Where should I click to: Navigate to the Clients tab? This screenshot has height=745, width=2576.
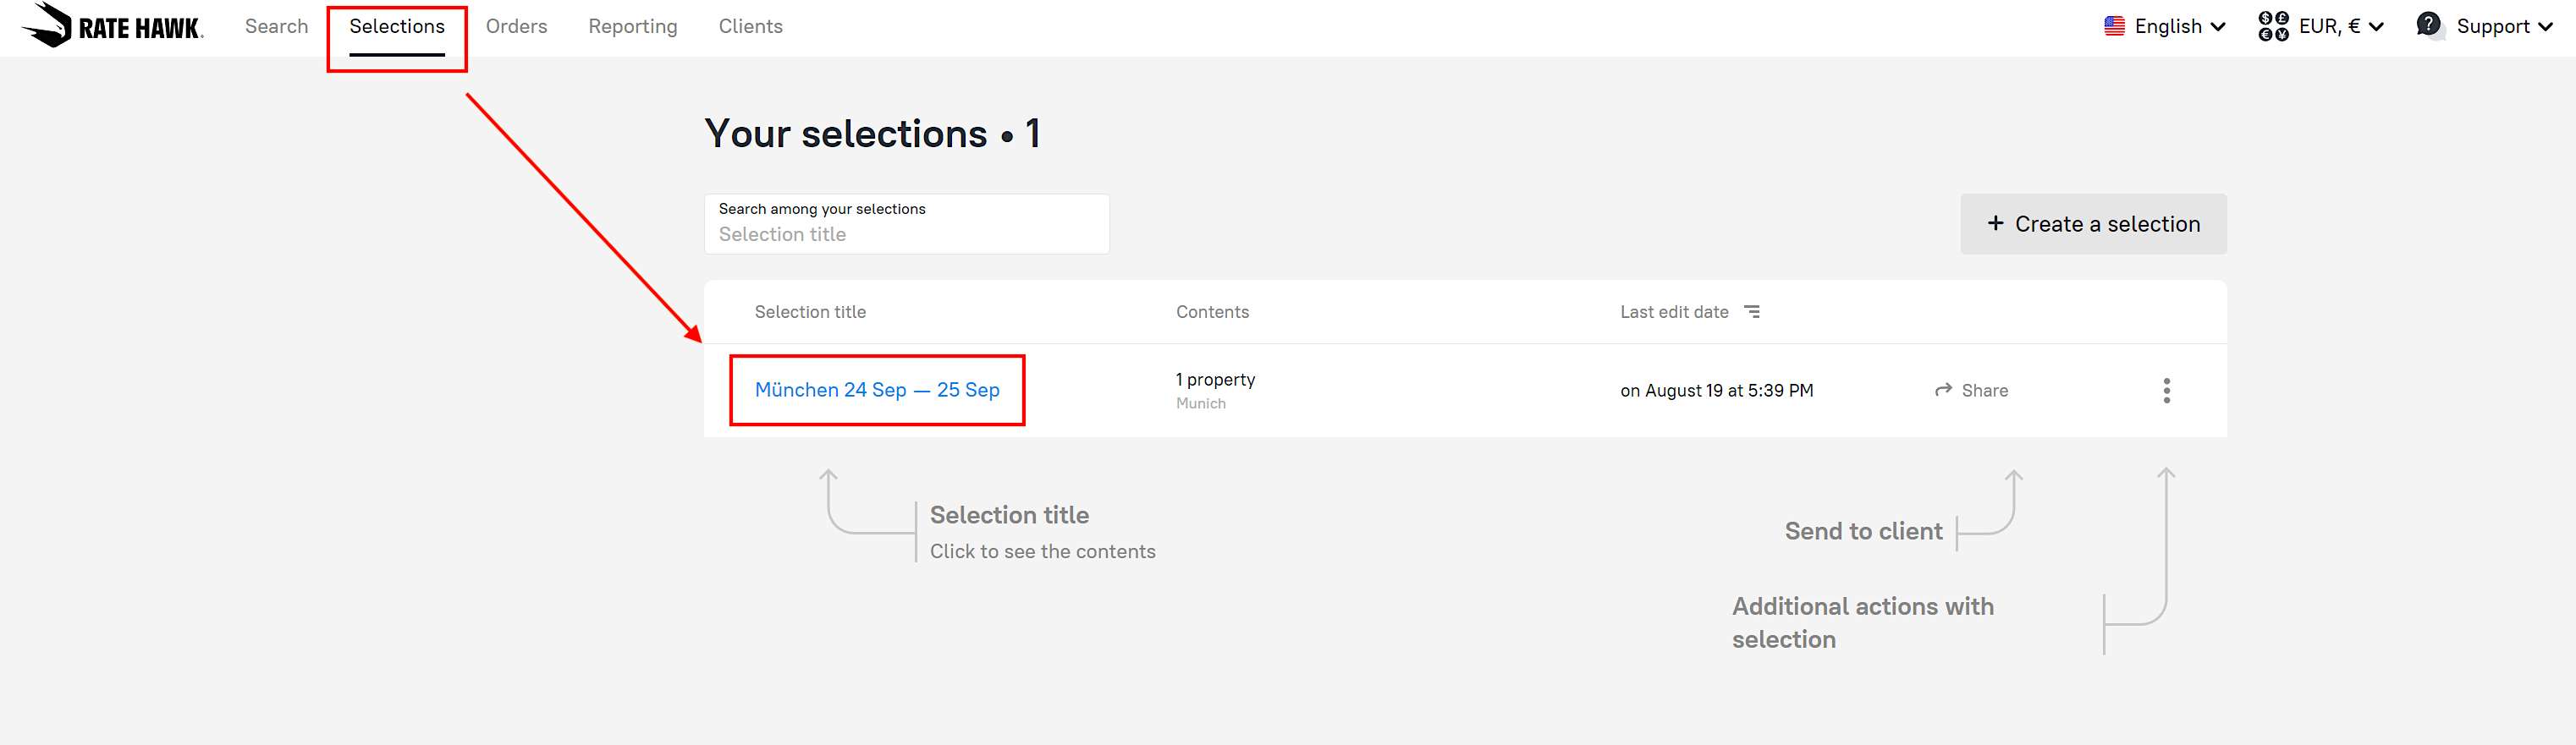(750, 27)
